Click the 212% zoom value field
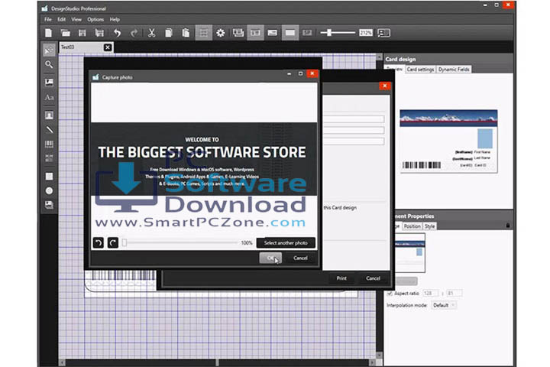 coord(365,33)
